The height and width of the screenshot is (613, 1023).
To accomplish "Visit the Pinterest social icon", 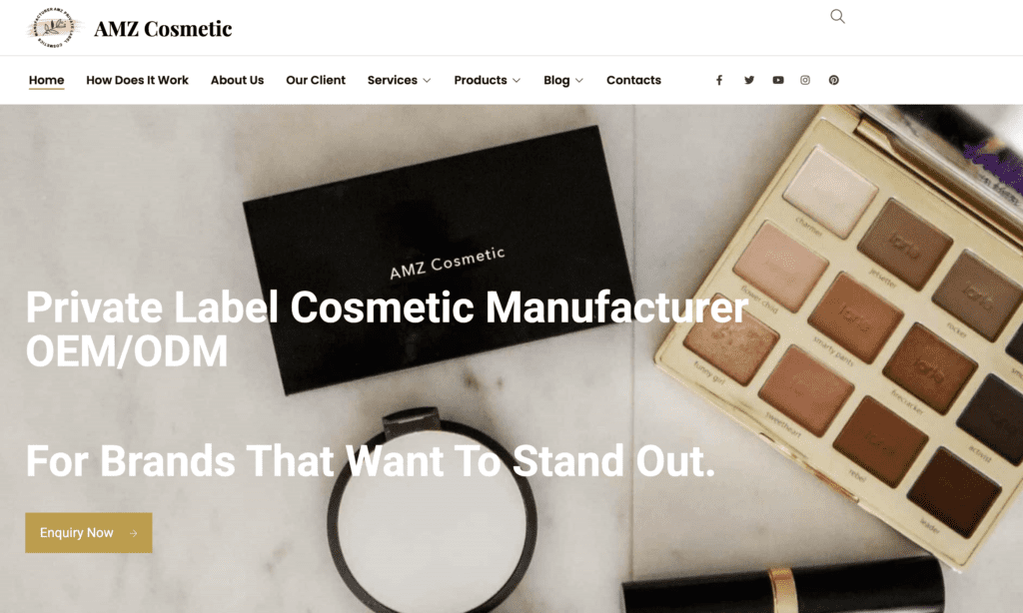I will [834, 80].
